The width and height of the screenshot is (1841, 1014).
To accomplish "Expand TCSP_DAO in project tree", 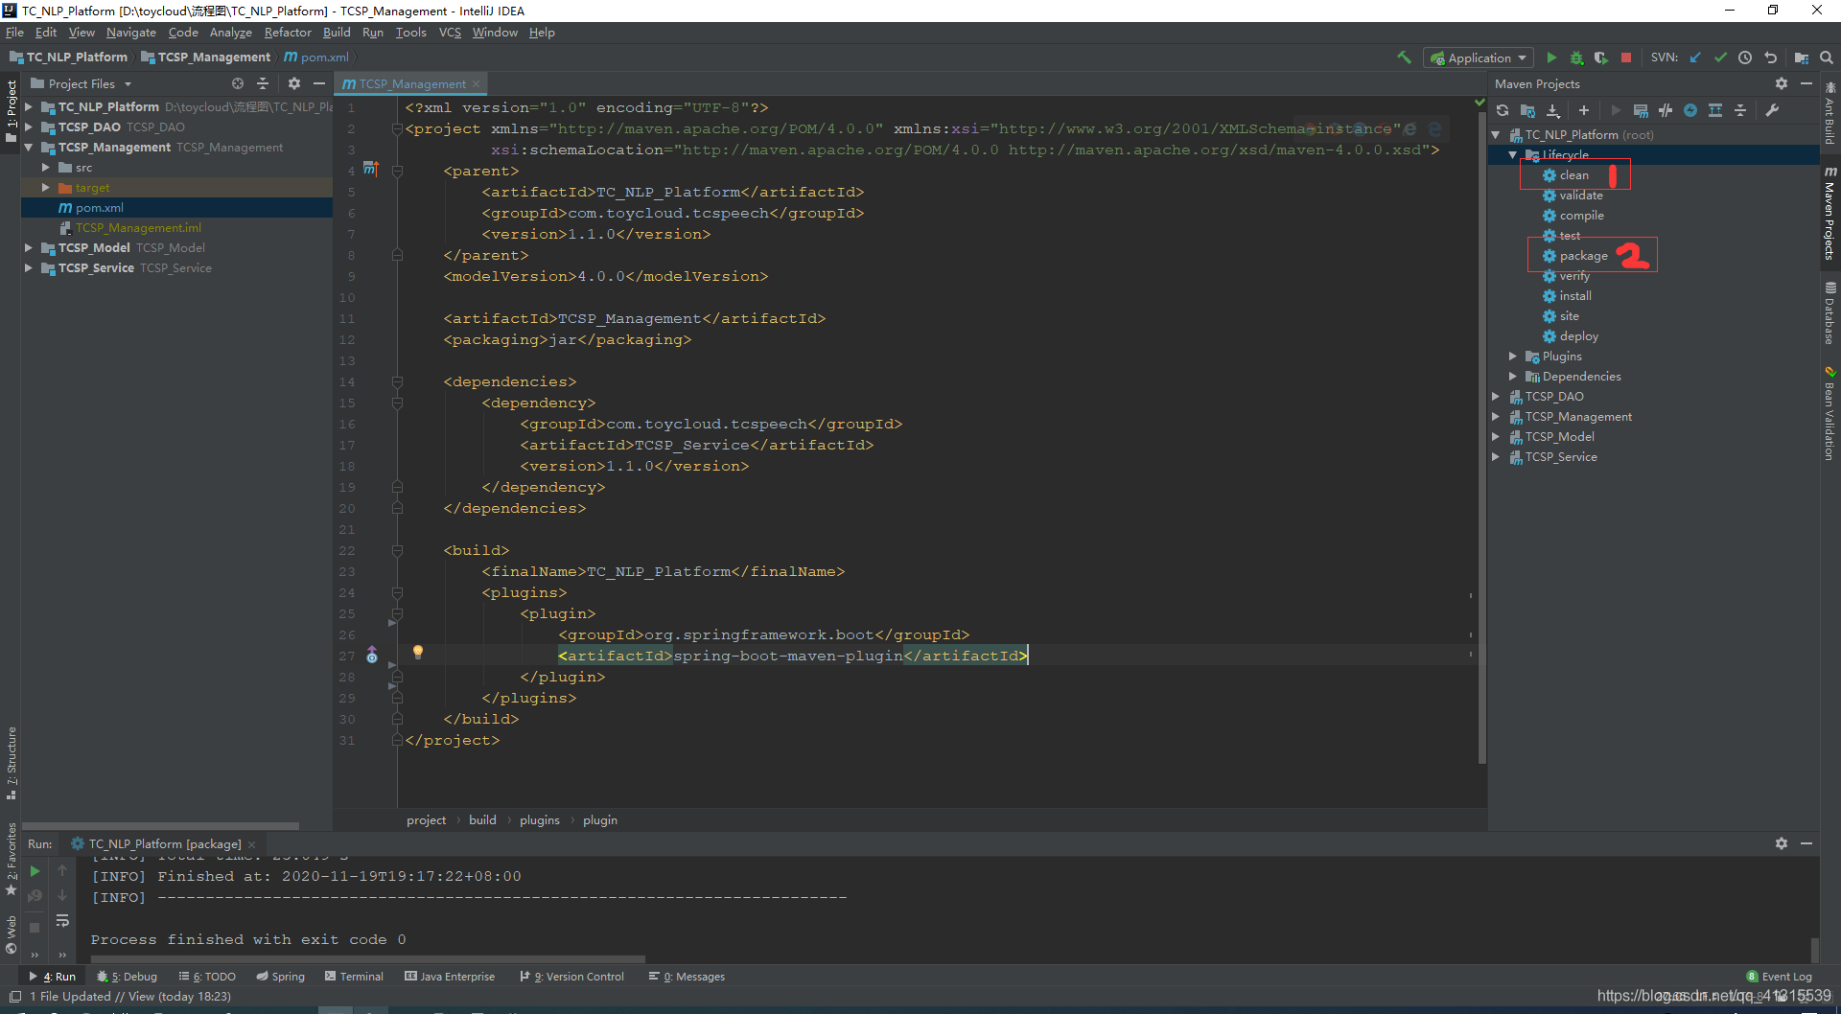I will click(29, 127).
